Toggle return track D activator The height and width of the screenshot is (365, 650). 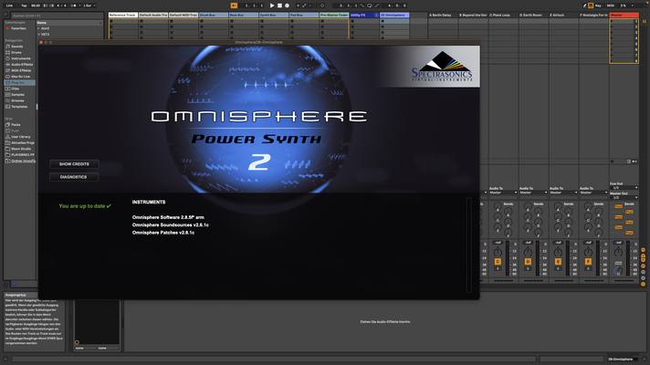tap(528, 261)
